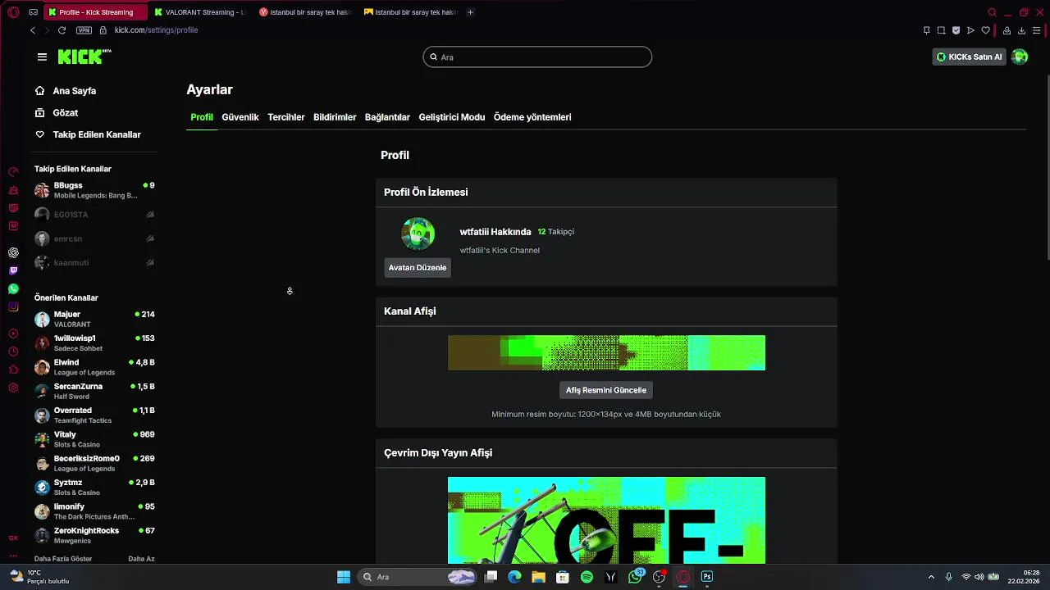Open tab search magnifier in title bar
Image resolution: width=1050 pixels, height=590 pixels.
click(992, 12)
